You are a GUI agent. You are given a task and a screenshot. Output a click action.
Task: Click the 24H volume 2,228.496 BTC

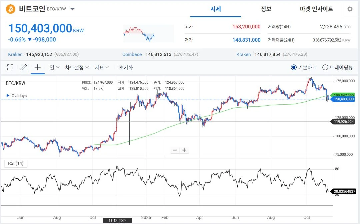(x=335, y=27)
